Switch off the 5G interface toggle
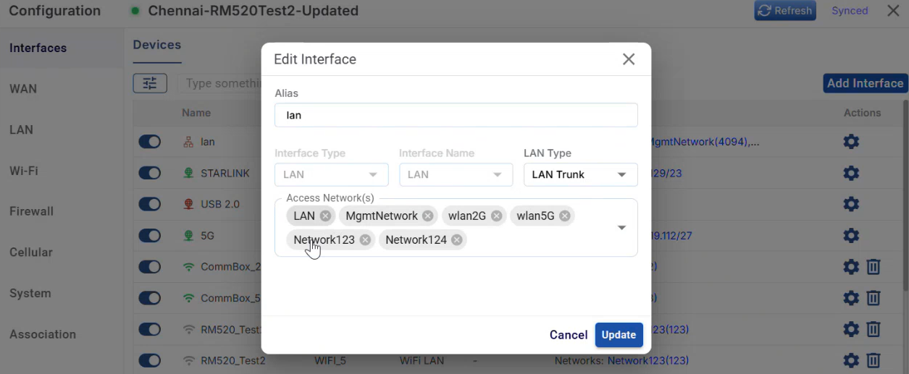This screenshot has width=909, height=374. click(149, 236)
